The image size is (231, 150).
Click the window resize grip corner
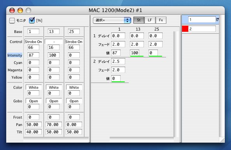(x=222, y=140)
